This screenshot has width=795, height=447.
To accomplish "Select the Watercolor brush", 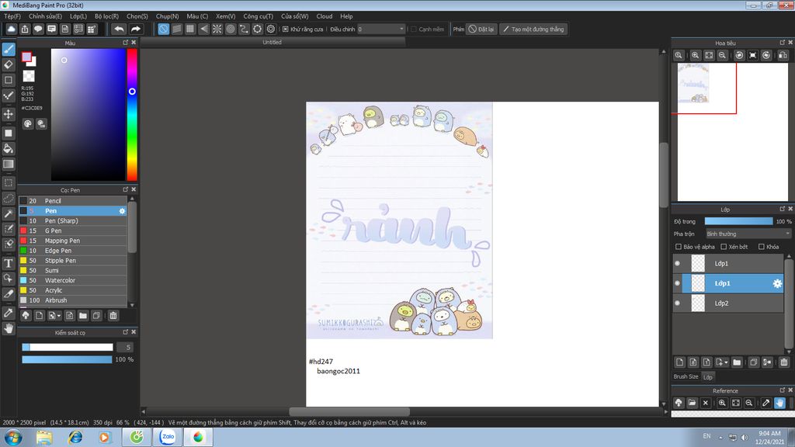I will (x=73, y=280).
